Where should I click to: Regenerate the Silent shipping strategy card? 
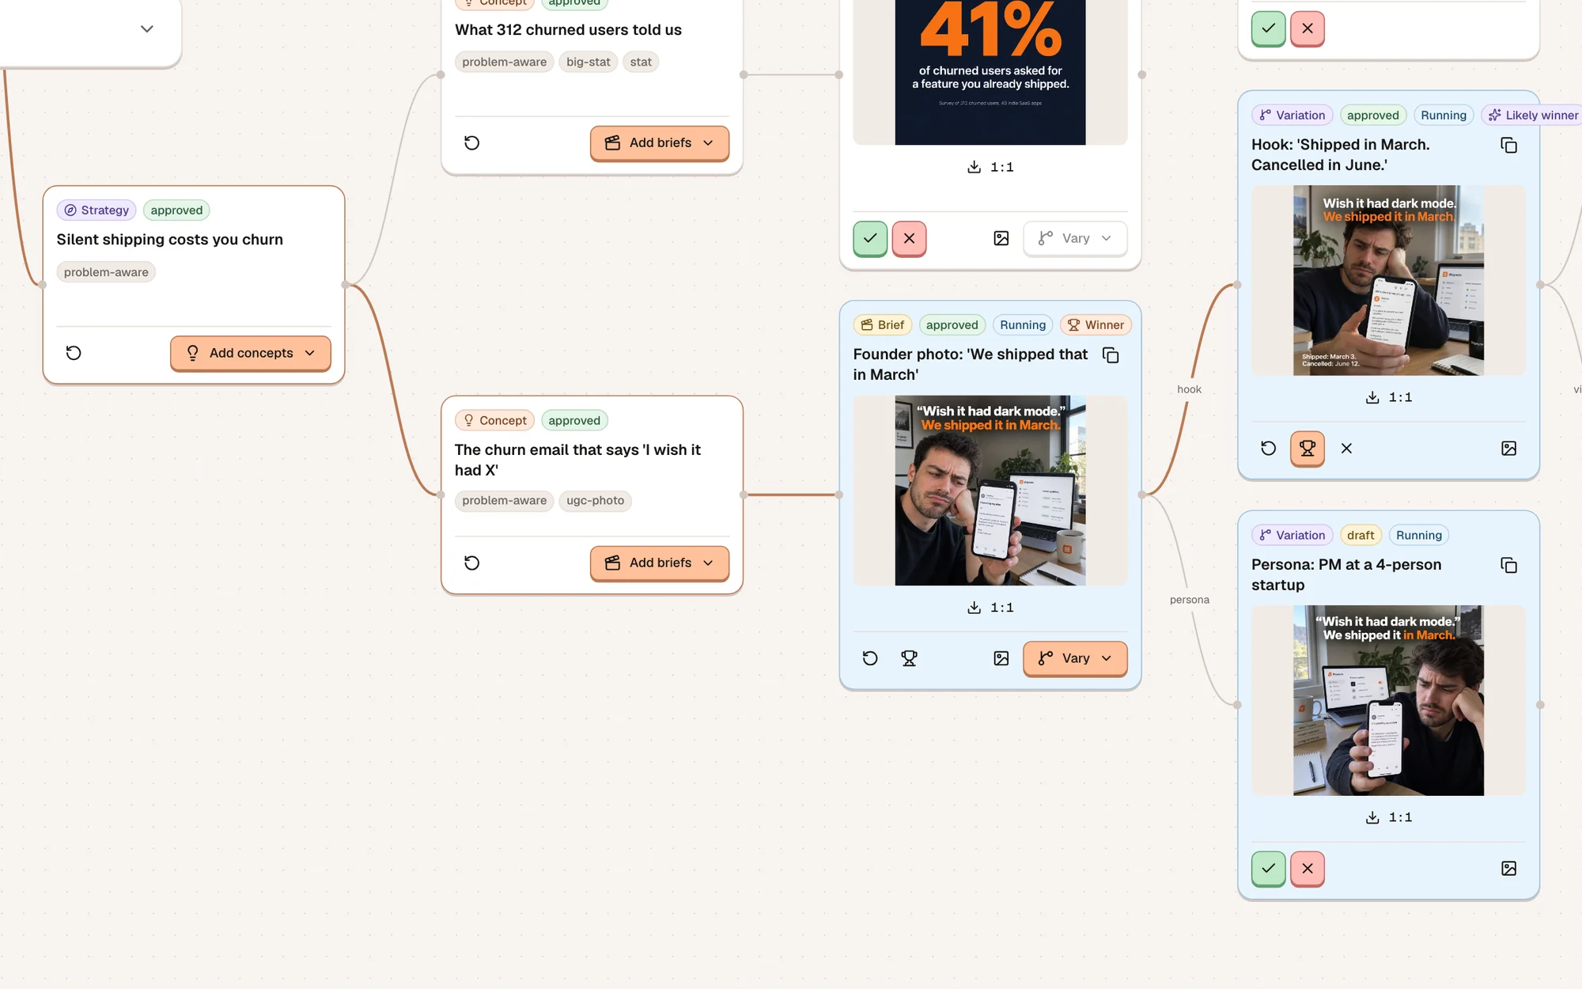point(74,353)
